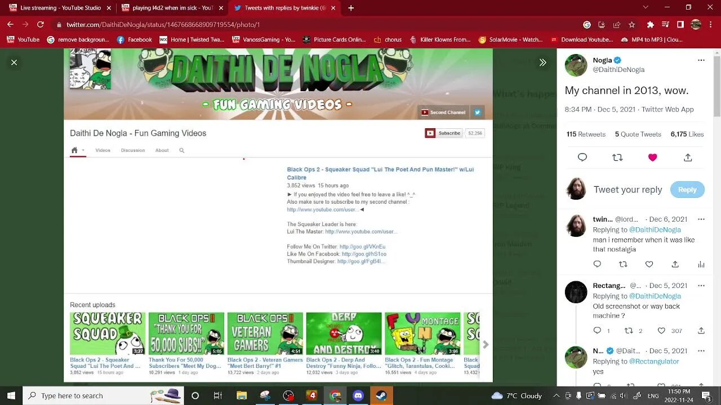This screenshot has height=405, width=721.
Task: Open YouTube bookmark in bookmarks bar
Action: click(x=23, y=40)
